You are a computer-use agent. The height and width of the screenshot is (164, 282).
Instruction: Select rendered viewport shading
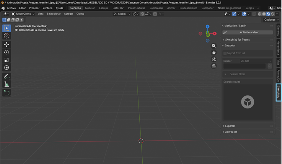point(272,14)
